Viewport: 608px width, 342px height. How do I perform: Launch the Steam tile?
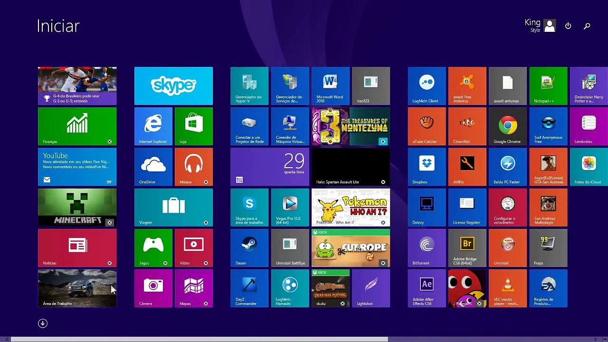[249, 248]
